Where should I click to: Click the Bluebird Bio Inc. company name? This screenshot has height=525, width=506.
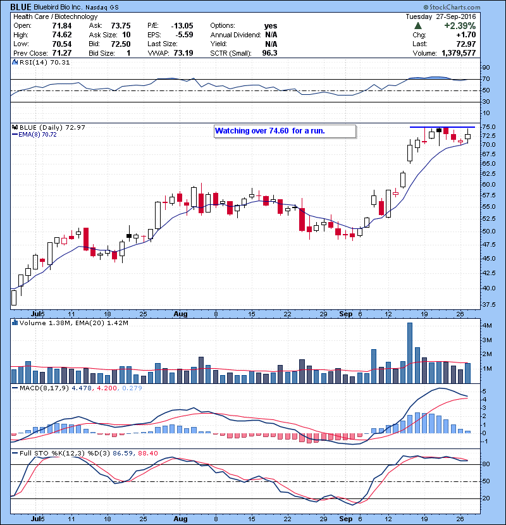coord(58,7)
